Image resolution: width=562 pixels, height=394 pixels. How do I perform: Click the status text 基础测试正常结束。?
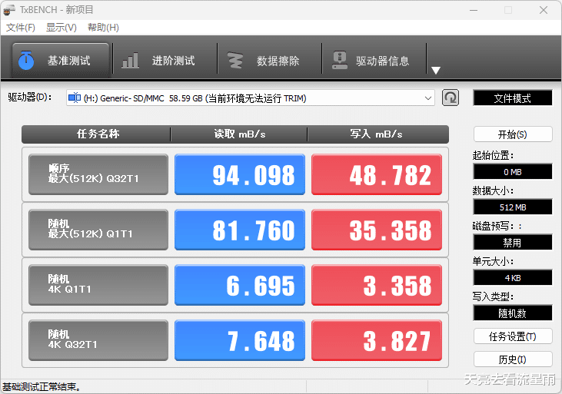(42, 387)
